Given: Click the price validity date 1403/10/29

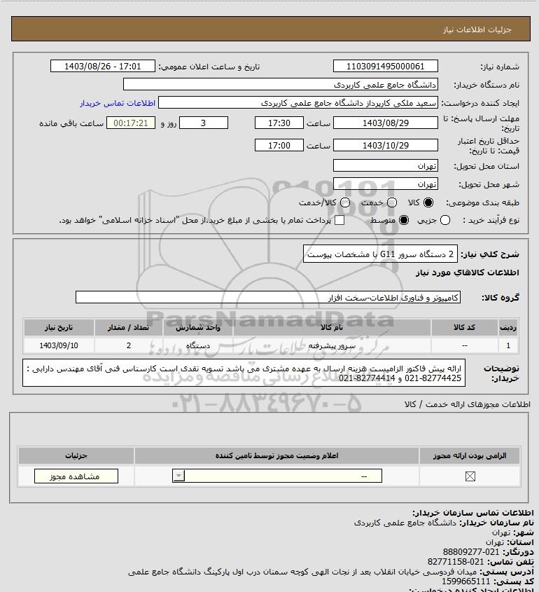Looking at the screenshot, I should pyautogui.click(x=386, y=145).
